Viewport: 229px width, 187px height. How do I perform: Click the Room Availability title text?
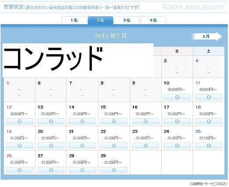click(194, 7)
